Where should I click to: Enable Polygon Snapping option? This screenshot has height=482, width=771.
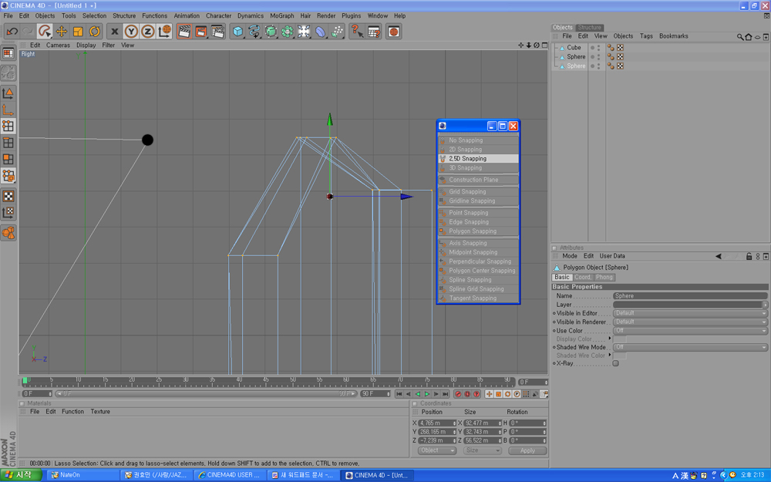[478, 231]
